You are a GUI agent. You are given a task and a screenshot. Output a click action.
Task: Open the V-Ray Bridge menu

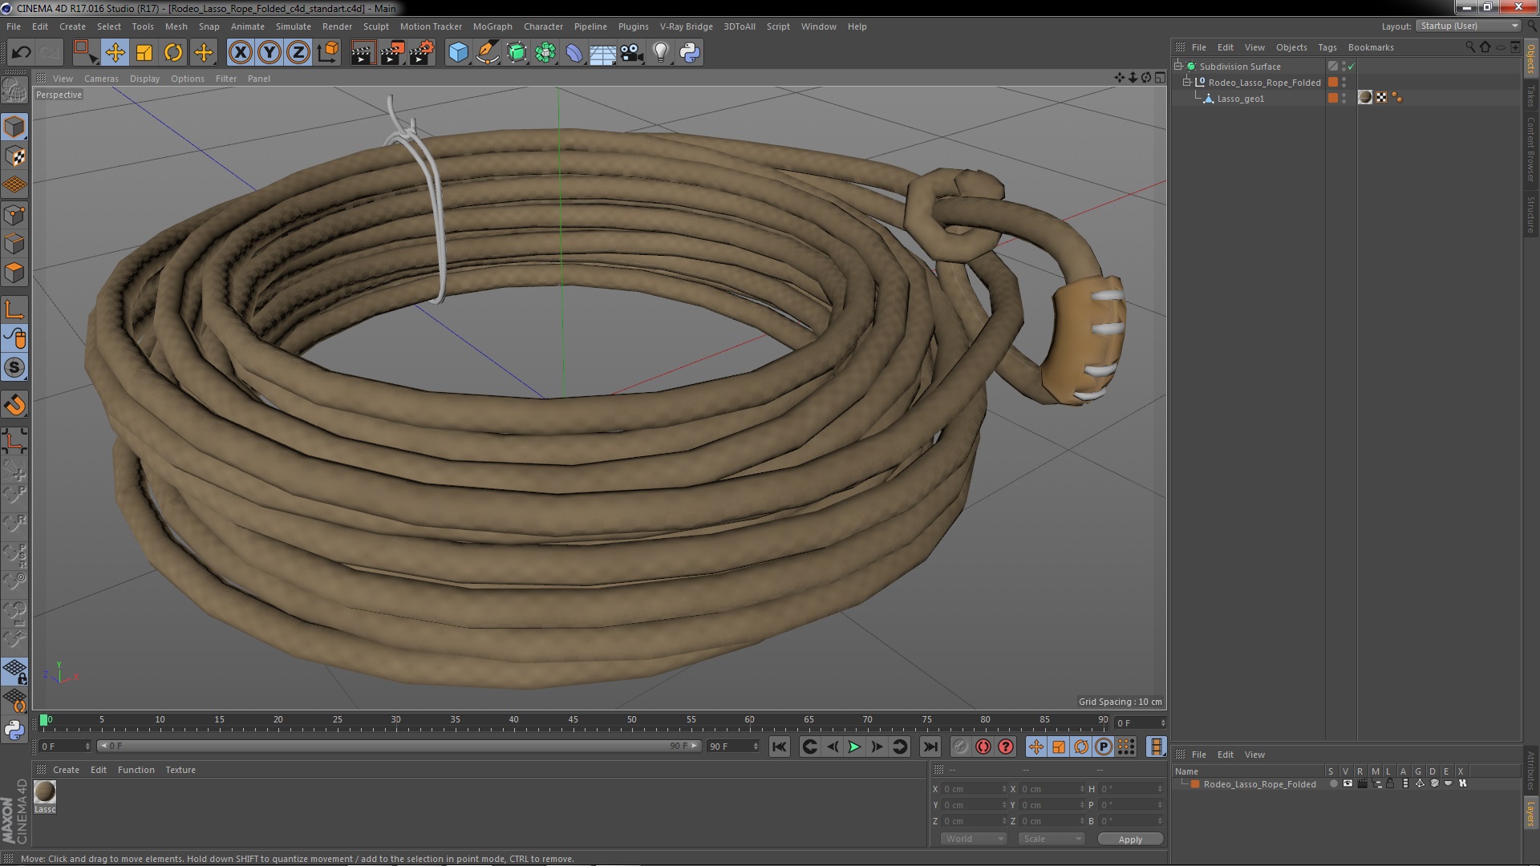(686, 26)
